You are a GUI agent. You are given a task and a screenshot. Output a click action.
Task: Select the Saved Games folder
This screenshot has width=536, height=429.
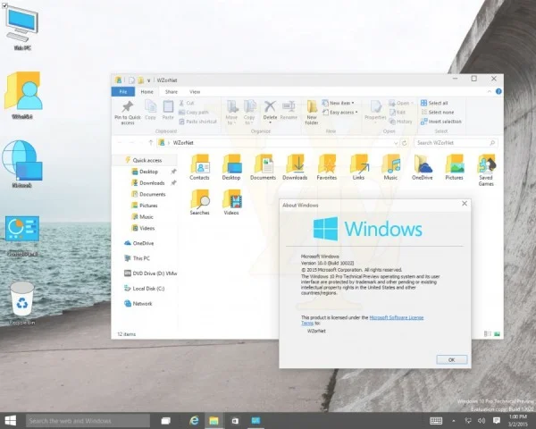[x=486, y=170]
